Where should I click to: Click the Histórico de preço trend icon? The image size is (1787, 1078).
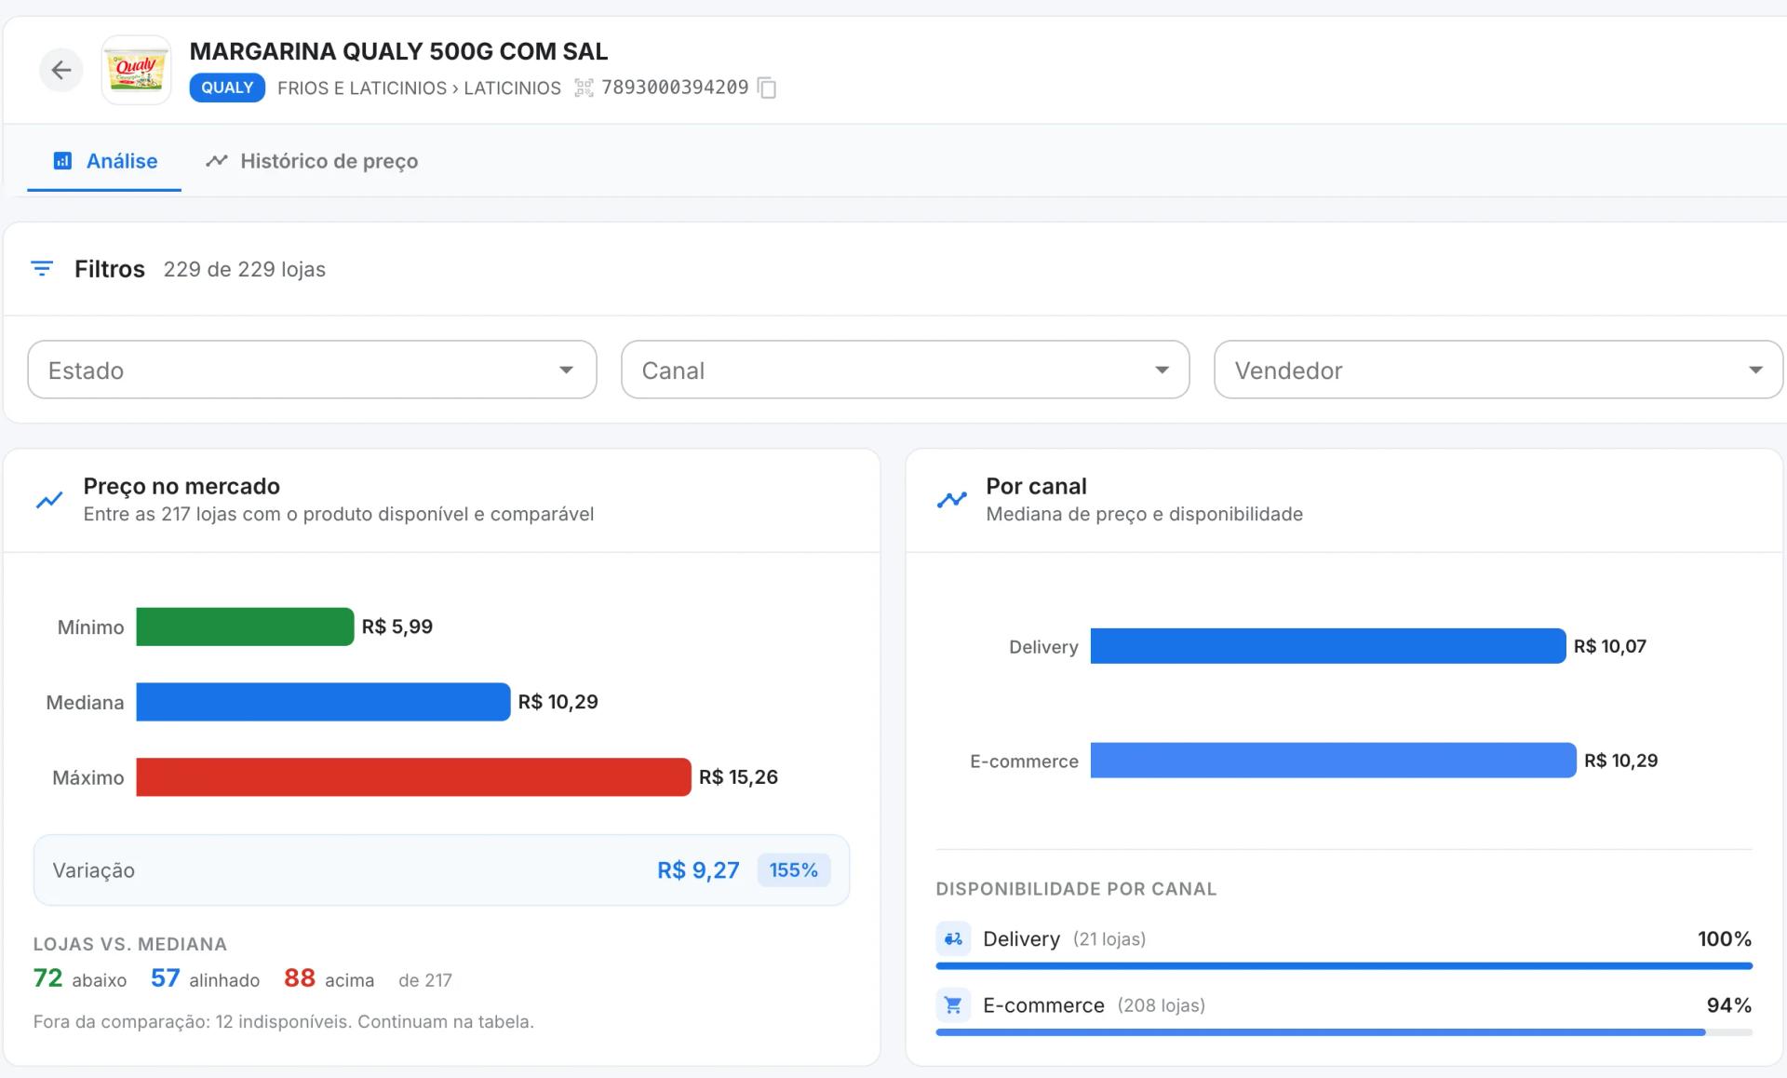217,161
